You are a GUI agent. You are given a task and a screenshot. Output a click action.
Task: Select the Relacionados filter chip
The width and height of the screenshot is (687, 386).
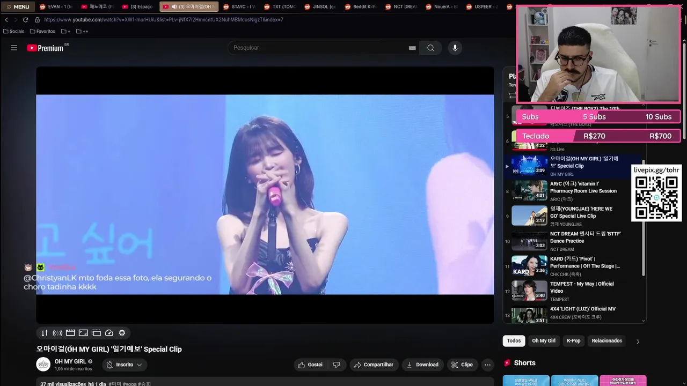[606, 341]
